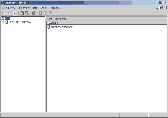This screenshot has width=168, height=118.
Task: Open the Окно menu
Action: 44,8
